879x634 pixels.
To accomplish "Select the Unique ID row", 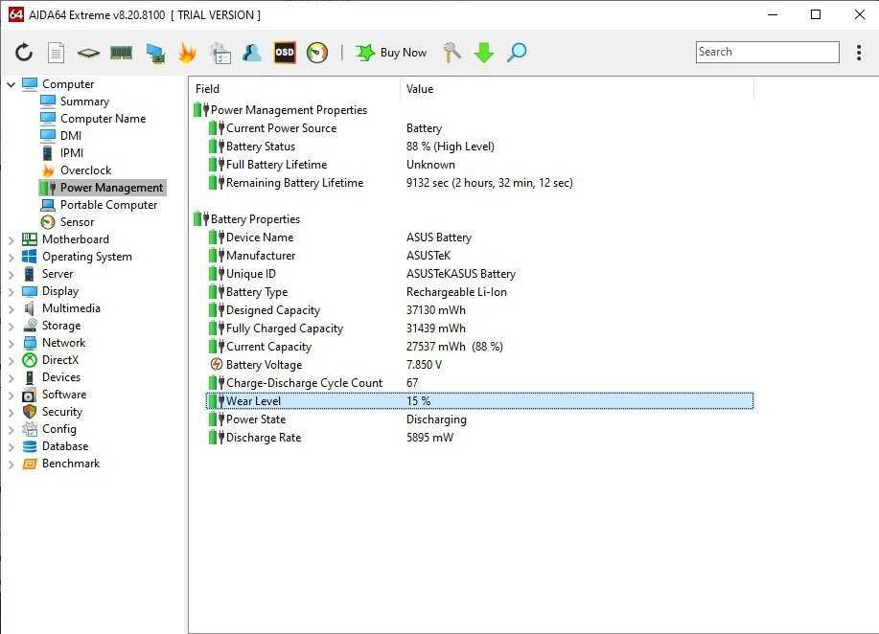I will click(x=480, y=274).
